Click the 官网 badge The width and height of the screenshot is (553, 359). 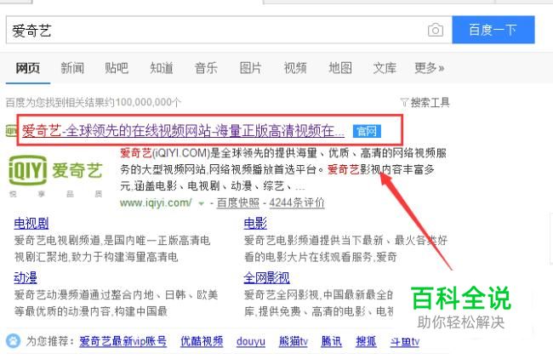pyautogui.click(x=367, y=131)
